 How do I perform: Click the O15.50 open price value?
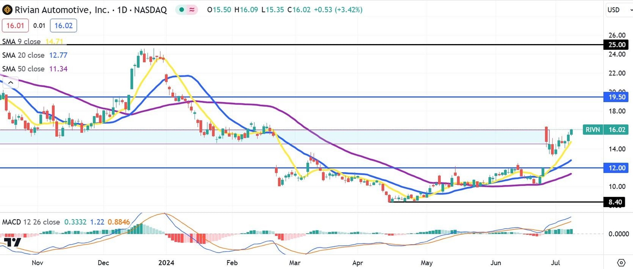(219, 9)
